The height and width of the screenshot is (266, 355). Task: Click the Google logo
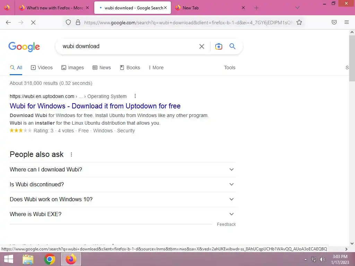coord(24,47)
